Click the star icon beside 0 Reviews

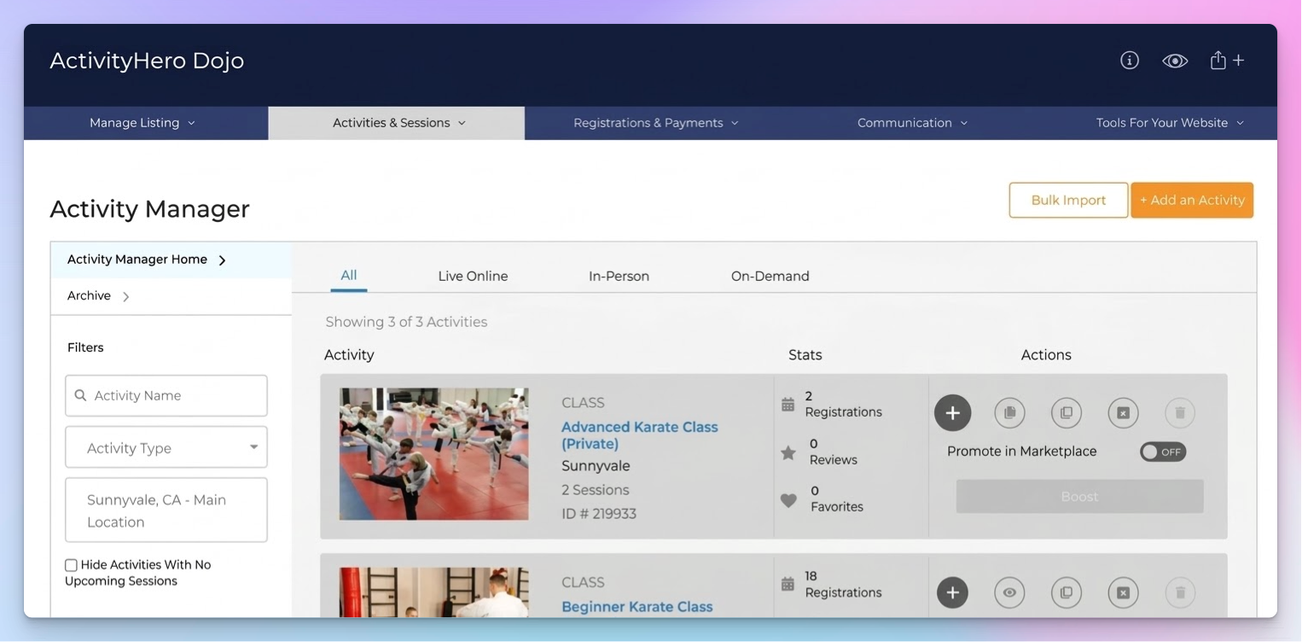tap(788, 452)
